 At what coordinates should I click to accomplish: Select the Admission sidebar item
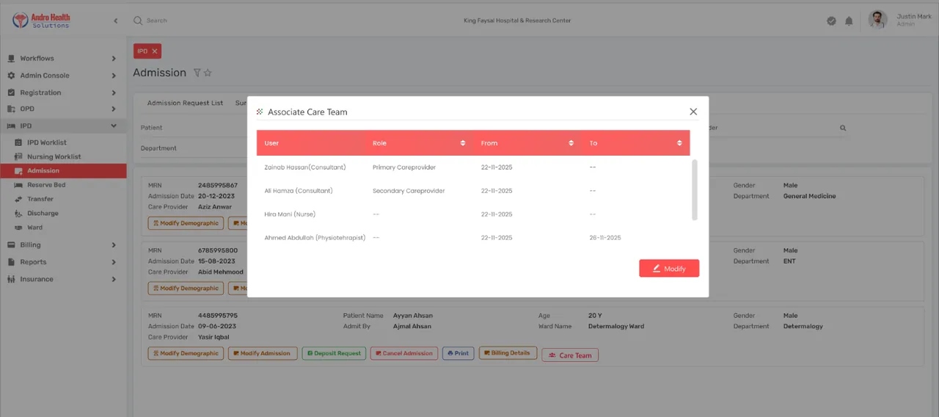(63, 170)
